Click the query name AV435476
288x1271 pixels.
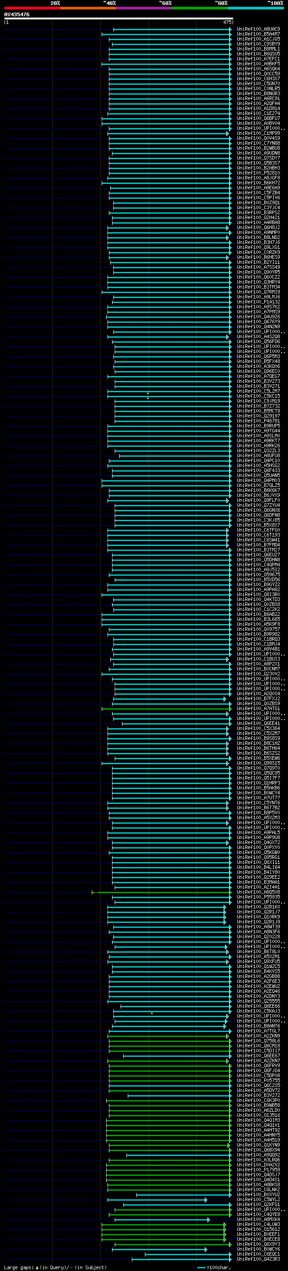(17, 14)
